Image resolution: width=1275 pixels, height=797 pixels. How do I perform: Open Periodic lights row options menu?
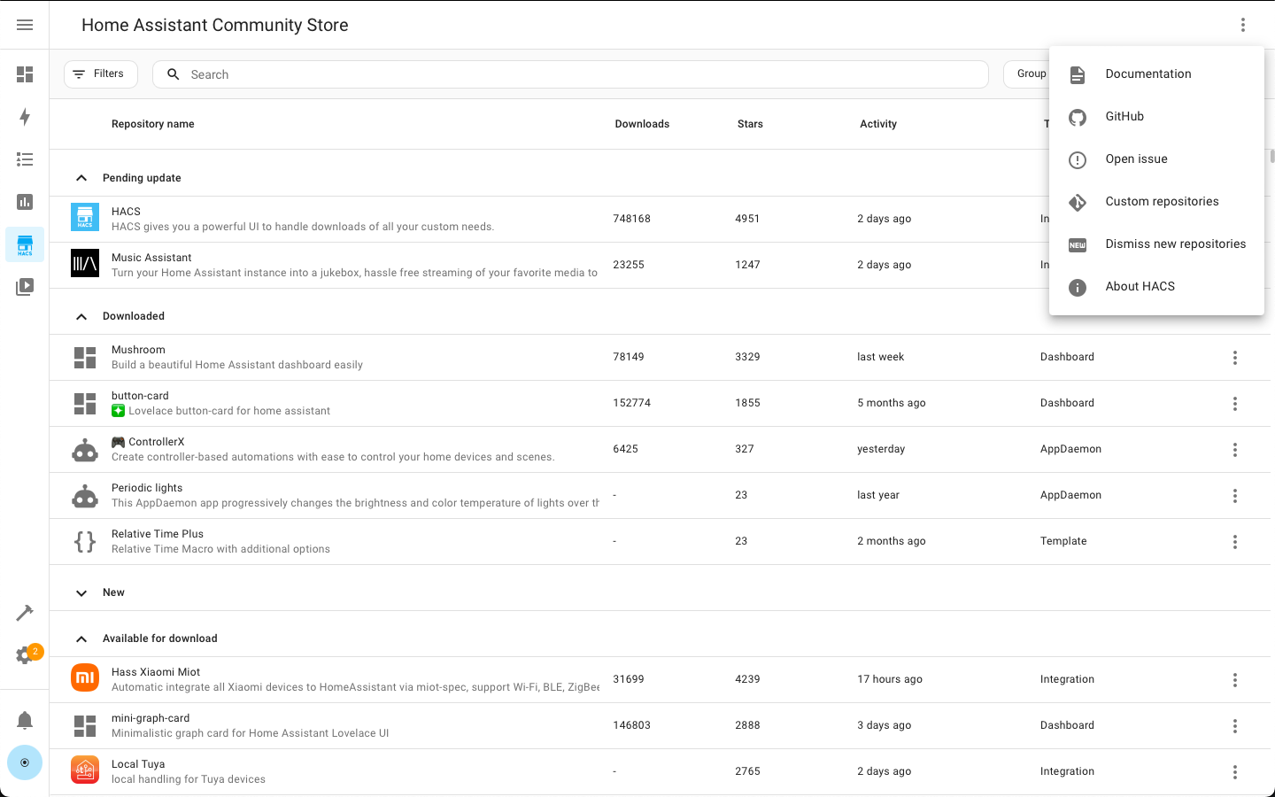(x=1235, y=496)
